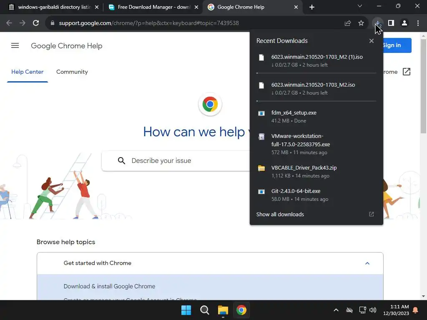Click the M2 (1).iso download progress bar

[x=316, y=73]
